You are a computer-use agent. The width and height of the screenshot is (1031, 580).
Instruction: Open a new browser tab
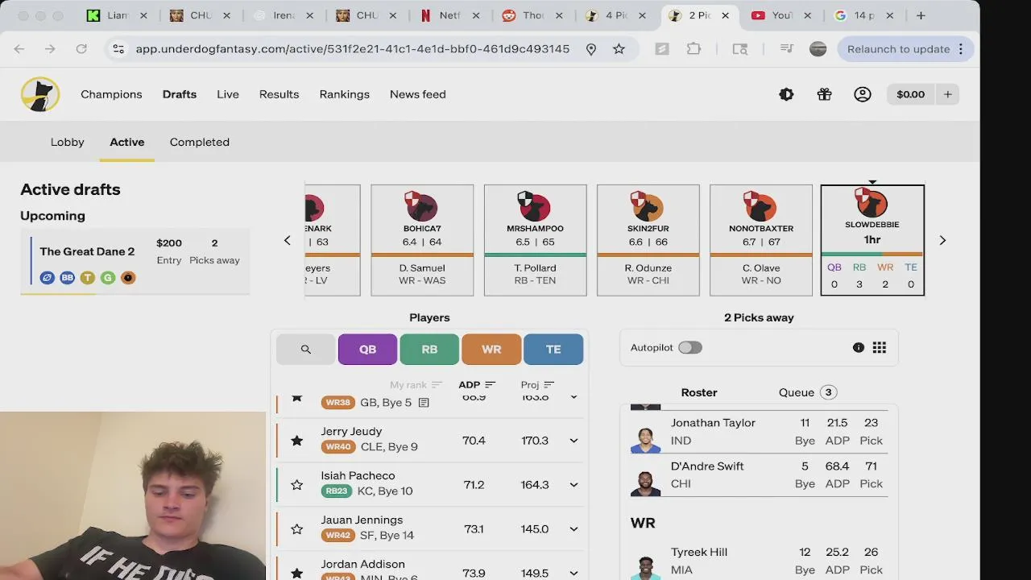[x=921, y=15]
